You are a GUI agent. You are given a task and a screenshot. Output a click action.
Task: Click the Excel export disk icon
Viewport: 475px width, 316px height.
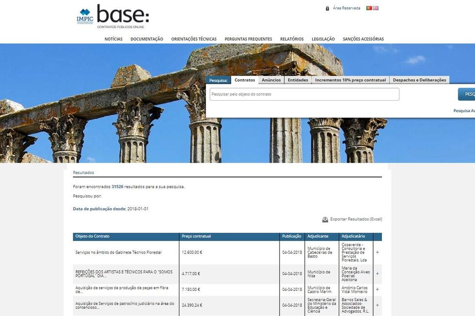point(325,219)
